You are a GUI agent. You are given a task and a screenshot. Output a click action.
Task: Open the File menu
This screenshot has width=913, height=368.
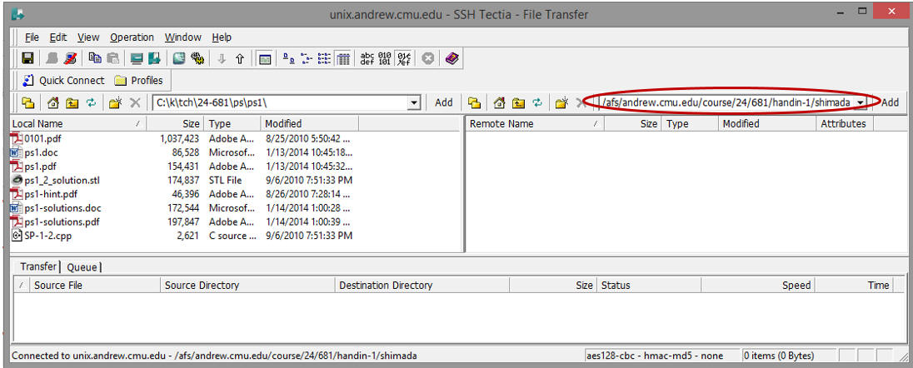(x=32, y=37)
